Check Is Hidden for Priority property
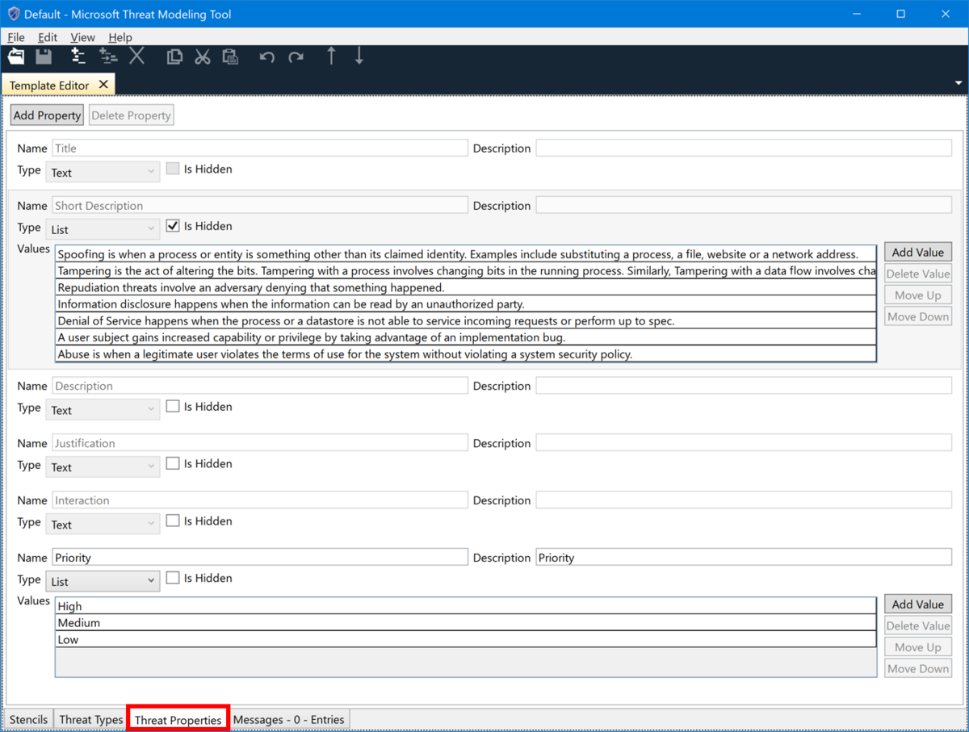Viewport: 969px width, 732px height. point(173,578)
